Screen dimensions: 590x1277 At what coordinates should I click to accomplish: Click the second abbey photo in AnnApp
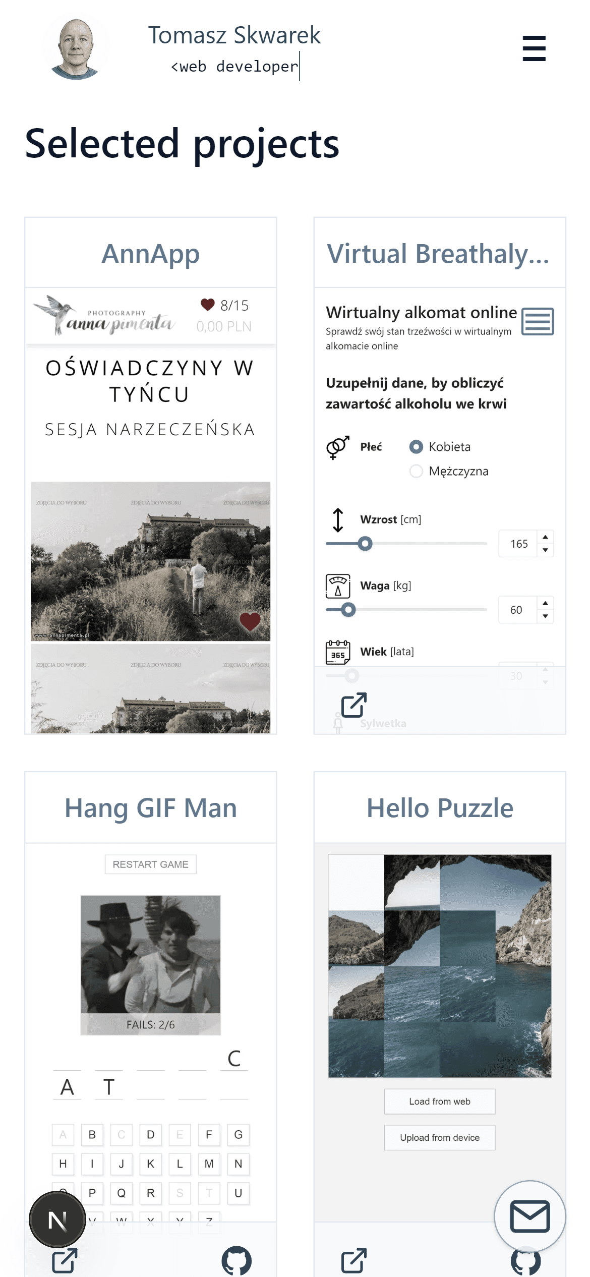[151, 689]
